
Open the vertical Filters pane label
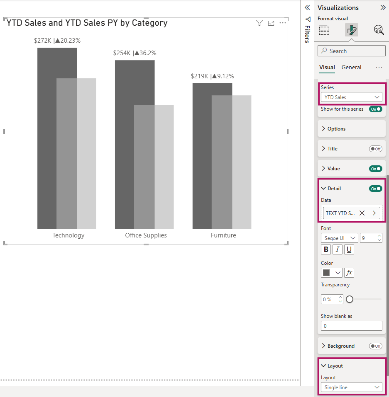(x=307, y=34)
